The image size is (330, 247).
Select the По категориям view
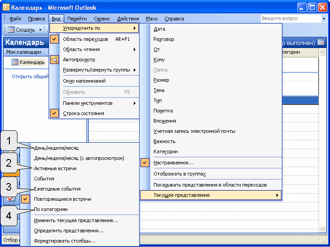[80, 209]
